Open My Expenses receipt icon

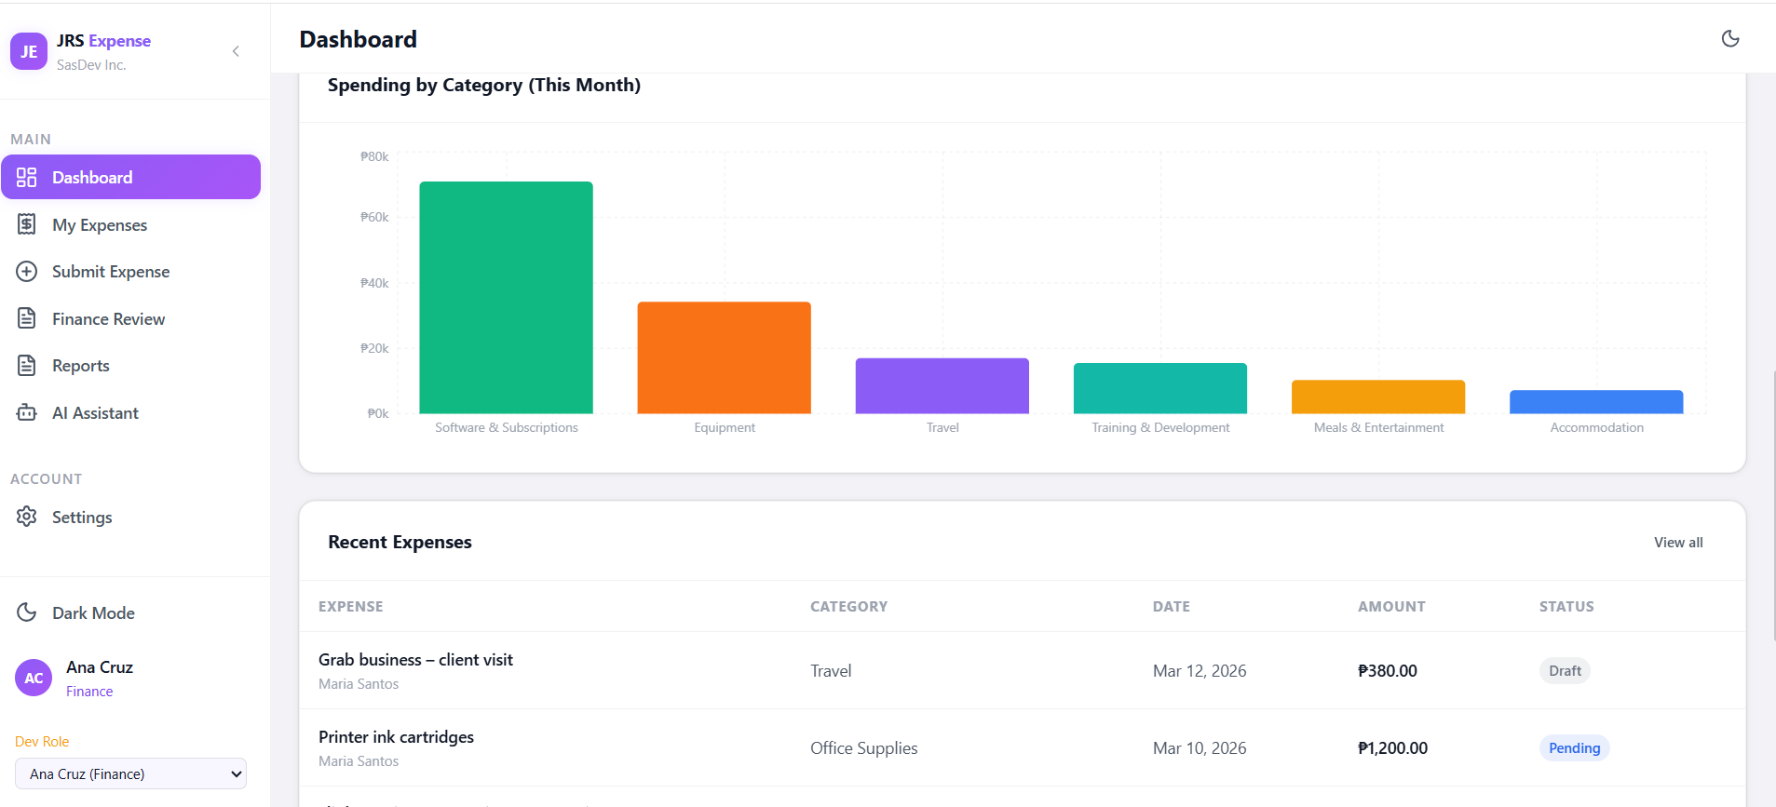pyautogui.click(x=27, y=224)
